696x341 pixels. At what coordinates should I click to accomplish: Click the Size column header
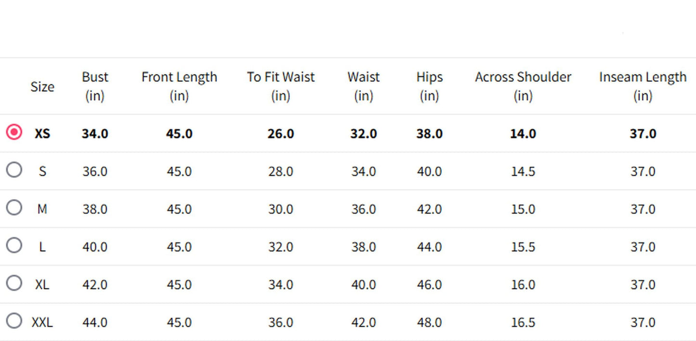coord(42,87)
